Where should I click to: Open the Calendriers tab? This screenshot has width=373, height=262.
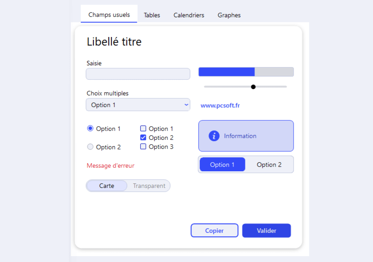(x=189, y=15)
